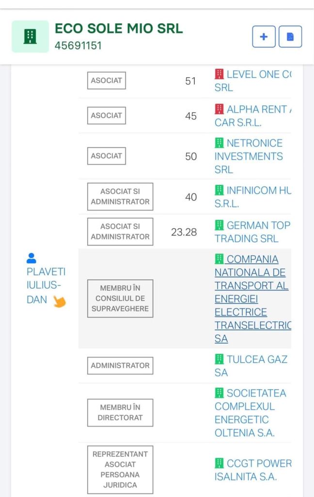This screenshot has height=497, width=314.
Task: Click the ECO SOLE MIO SRL title
Action: (119, 28)
